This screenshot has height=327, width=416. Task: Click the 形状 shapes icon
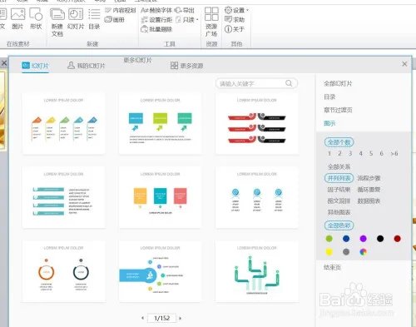(x=36, y=18)
